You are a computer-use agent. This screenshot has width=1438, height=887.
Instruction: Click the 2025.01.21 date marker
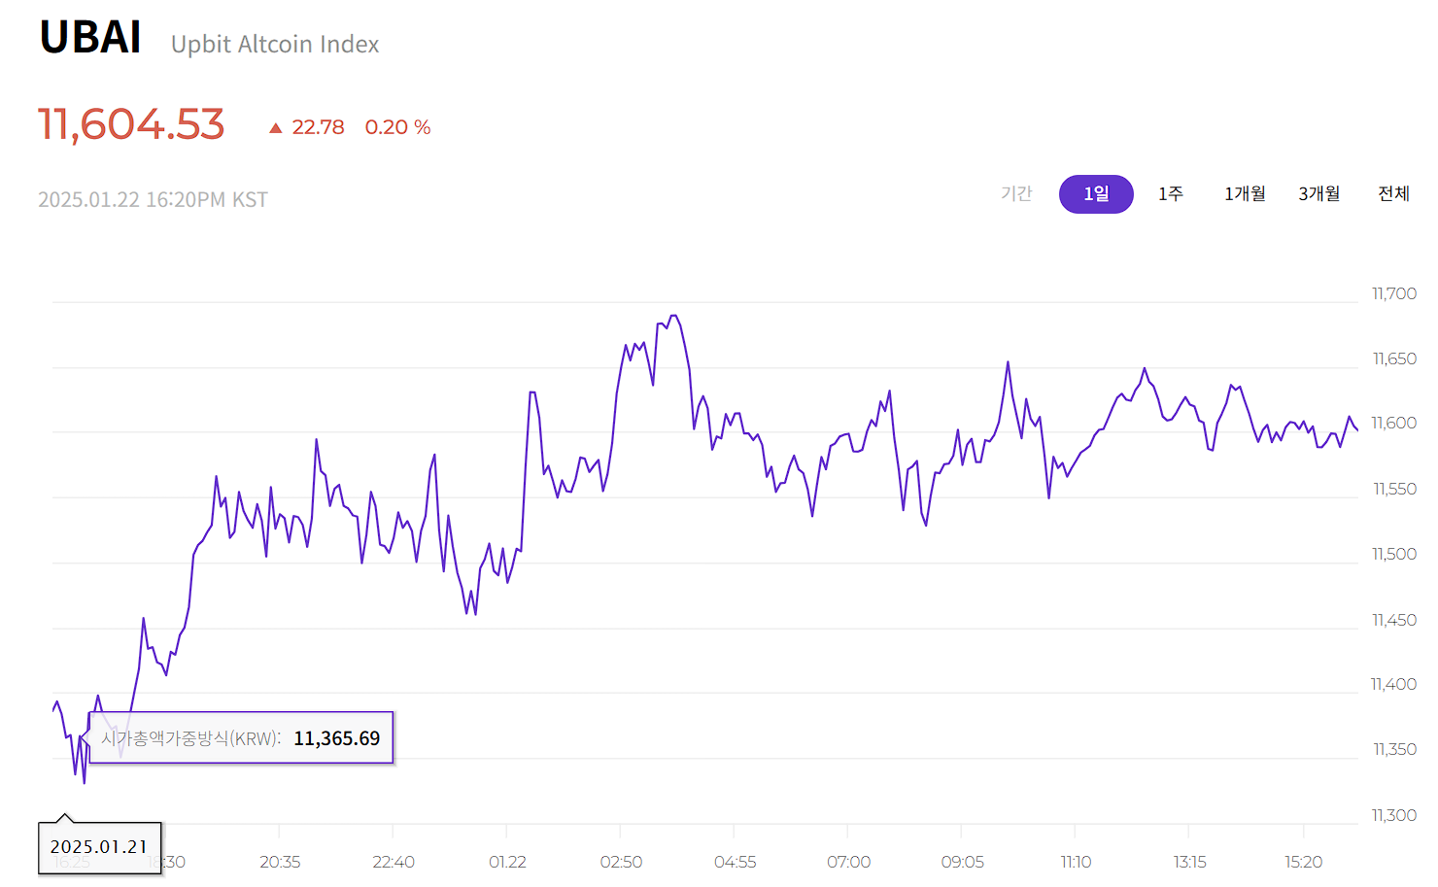(x=98, y=846)
